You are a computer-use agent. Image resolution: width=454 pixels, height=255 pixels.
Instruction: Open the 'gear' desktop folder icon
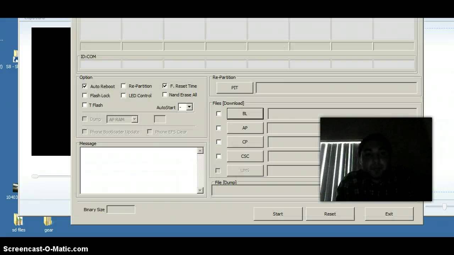point(48,223)
